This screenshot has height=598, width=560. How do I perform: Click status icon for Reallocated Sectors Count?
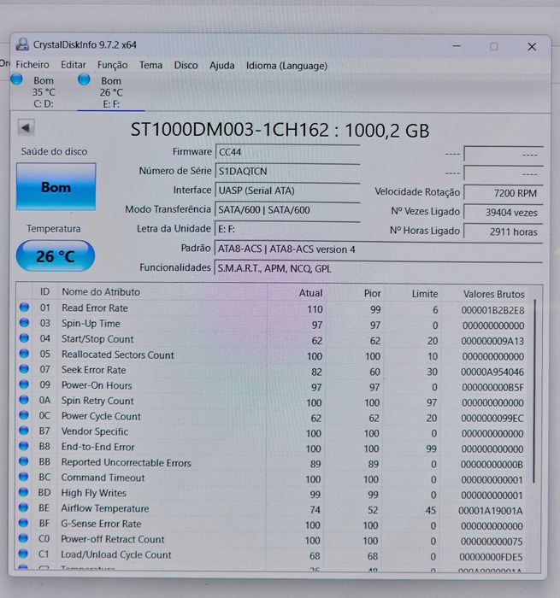click(x=24, y=354)
